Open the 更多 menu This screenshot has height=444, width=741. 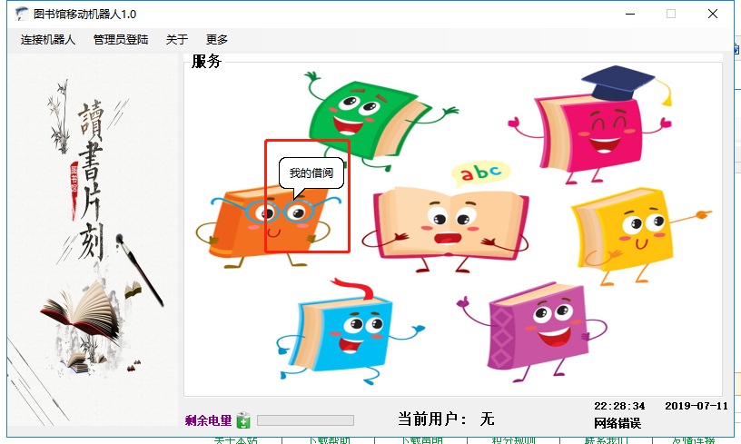click(x=217, y=40)
